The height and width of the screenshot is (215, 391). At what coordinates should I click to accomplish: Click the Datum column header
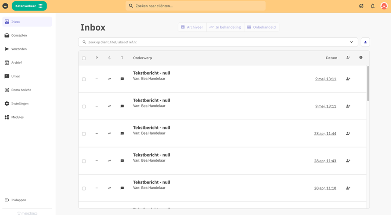[332, 58]
